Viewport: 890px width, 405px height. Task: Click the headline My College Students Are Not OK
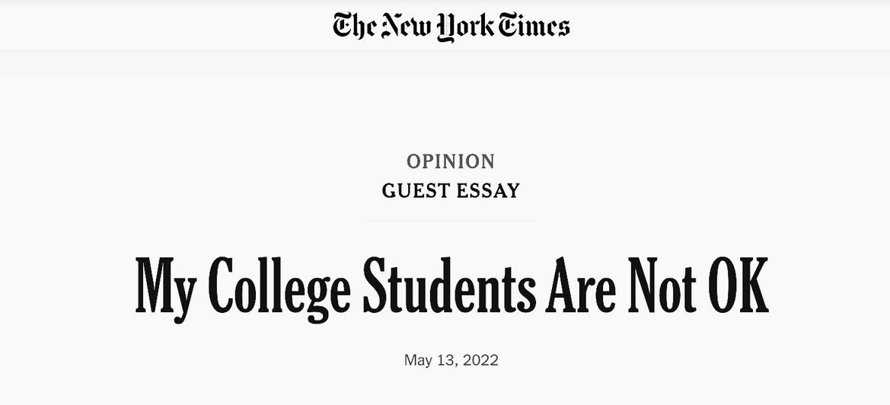(x=451, y=288)
